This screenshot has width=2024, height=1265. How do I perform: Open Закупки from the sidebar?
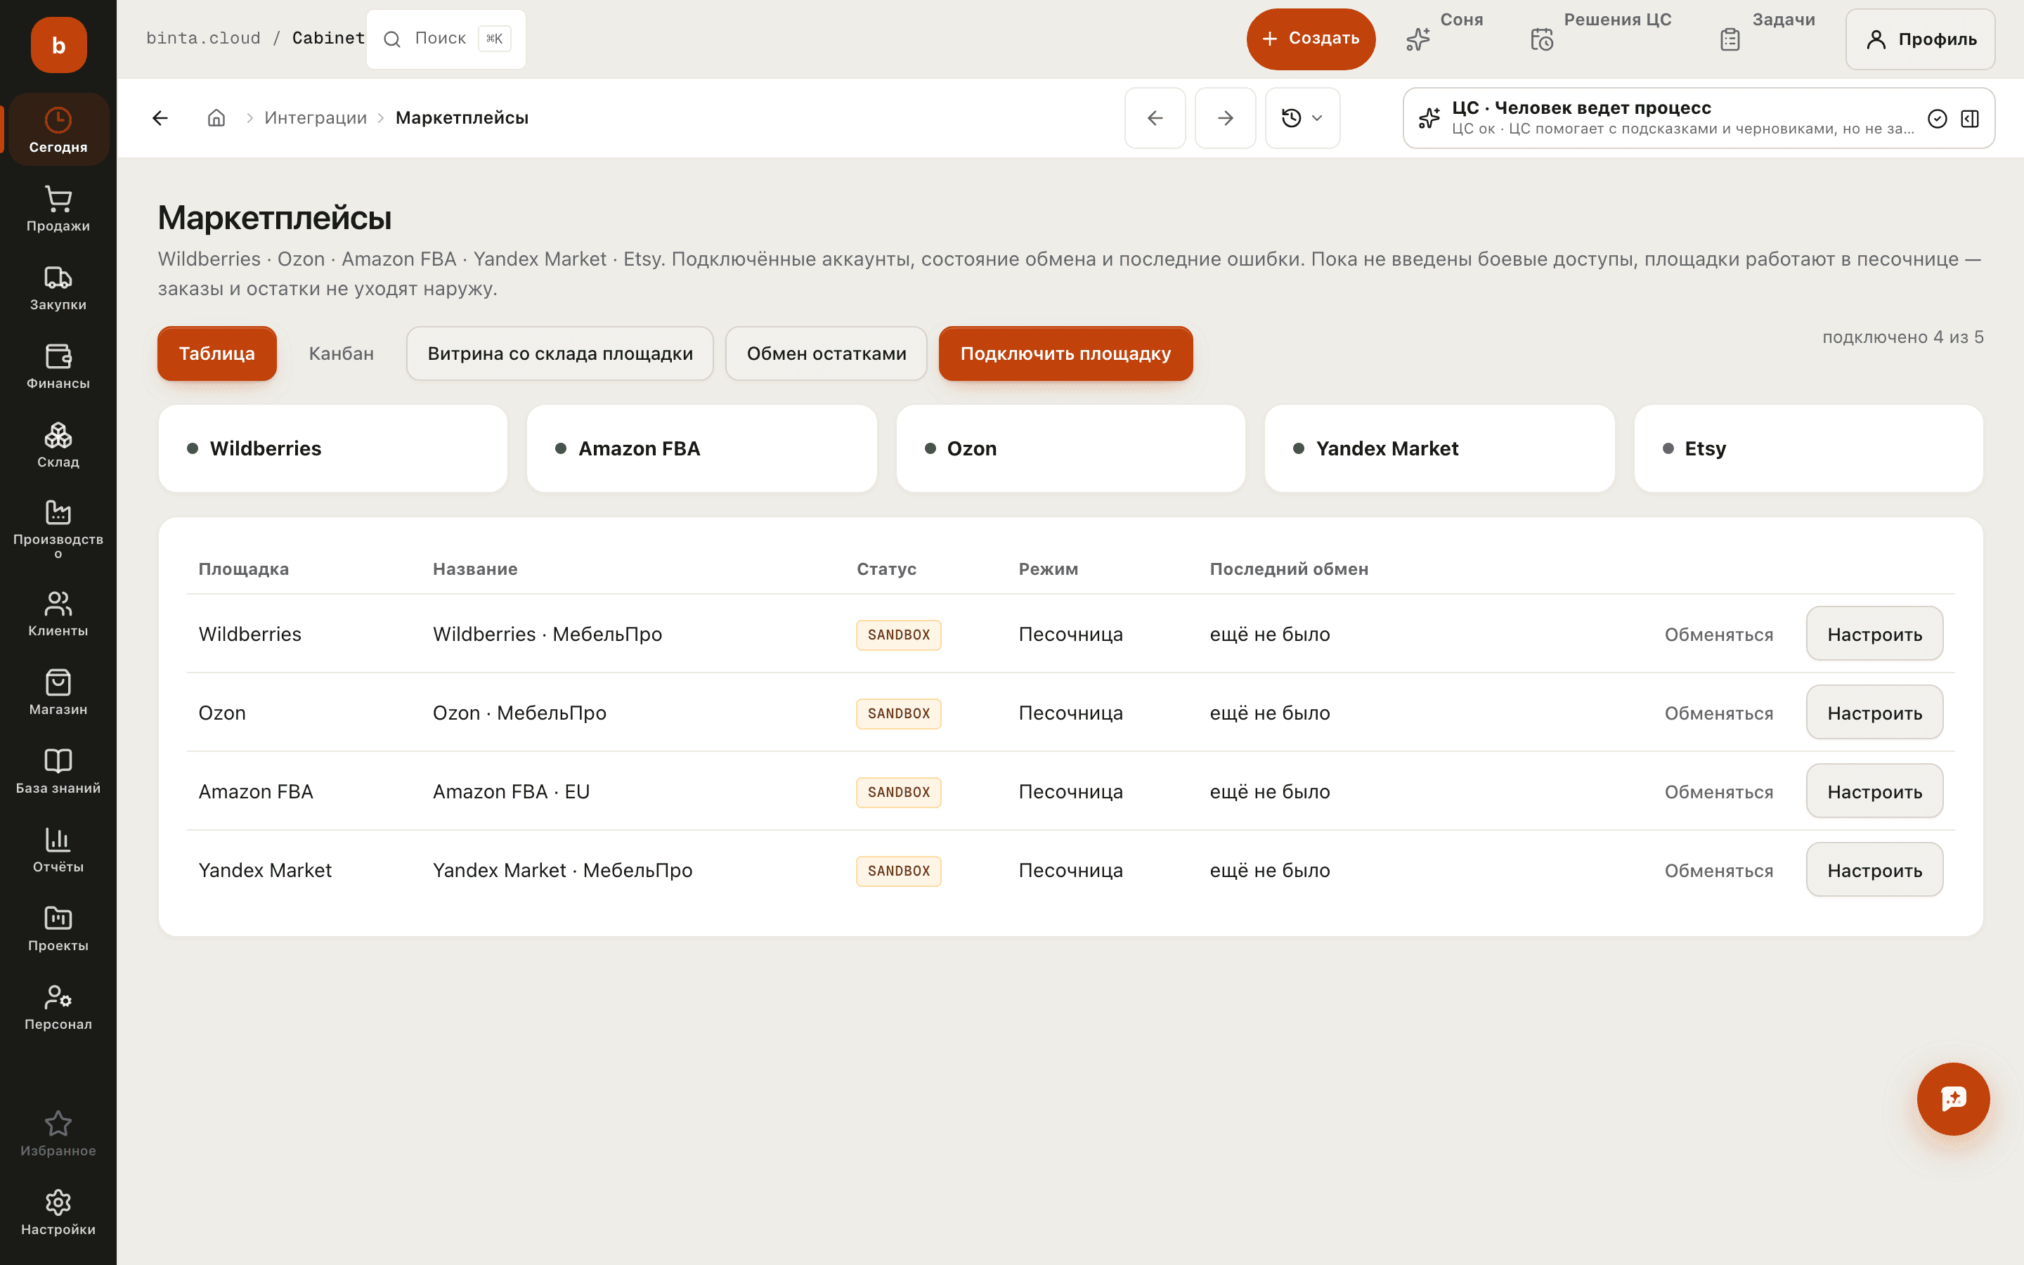pyautogui.click(x=58, y=287)
